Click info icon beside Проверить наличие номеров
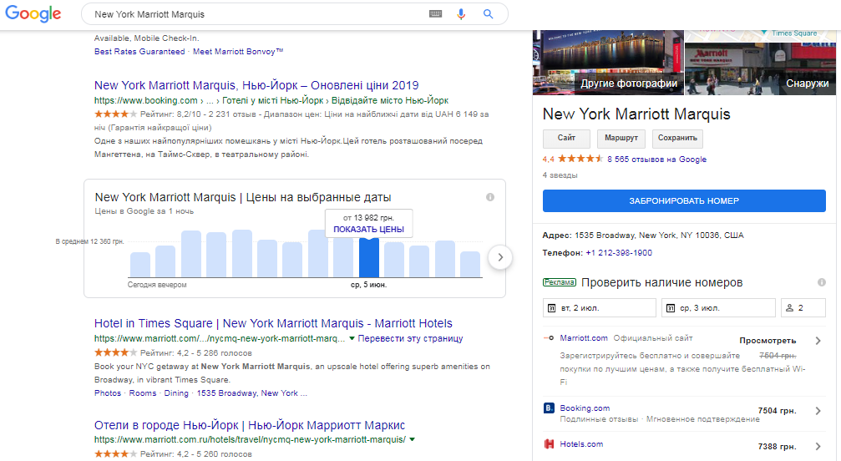 [x=822, y=283]
